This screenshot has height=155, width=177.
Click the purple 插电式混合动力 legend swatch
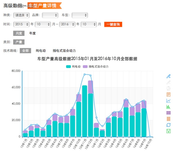85,66
